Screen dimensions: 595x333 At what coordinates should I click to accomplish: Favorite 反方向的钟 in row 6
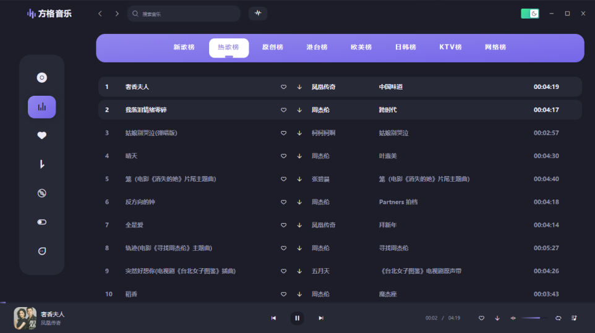coord(283,202)
